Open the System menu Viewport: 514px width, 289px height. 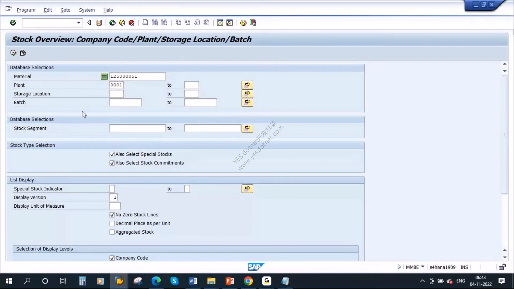[87, 10]
